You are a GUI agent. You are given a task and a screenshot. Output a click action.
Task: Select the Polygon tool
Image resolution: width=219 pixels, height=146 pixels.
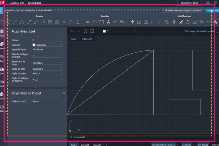coord(77,22)
